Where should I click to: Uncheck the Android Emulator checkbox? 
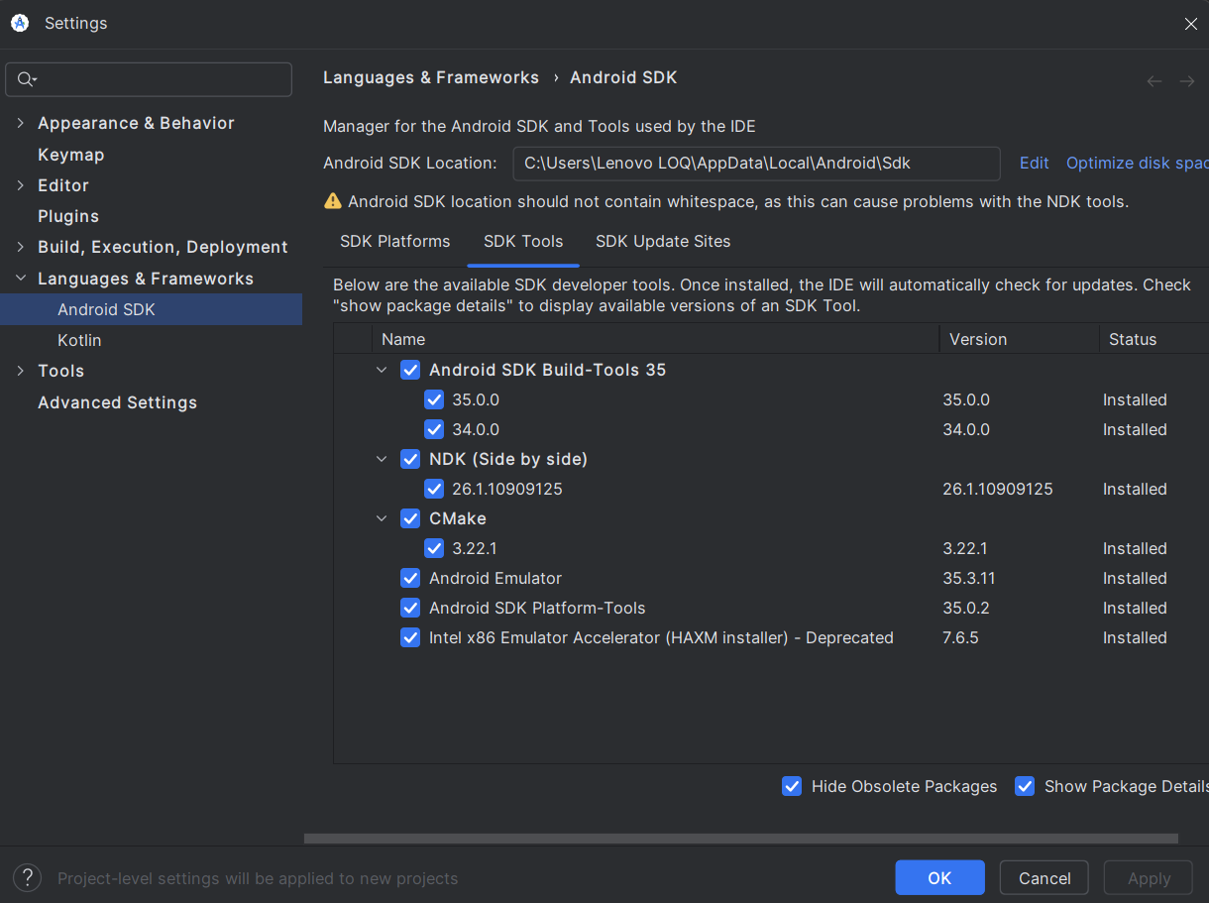pyautogui.click(x=410, y=578)
